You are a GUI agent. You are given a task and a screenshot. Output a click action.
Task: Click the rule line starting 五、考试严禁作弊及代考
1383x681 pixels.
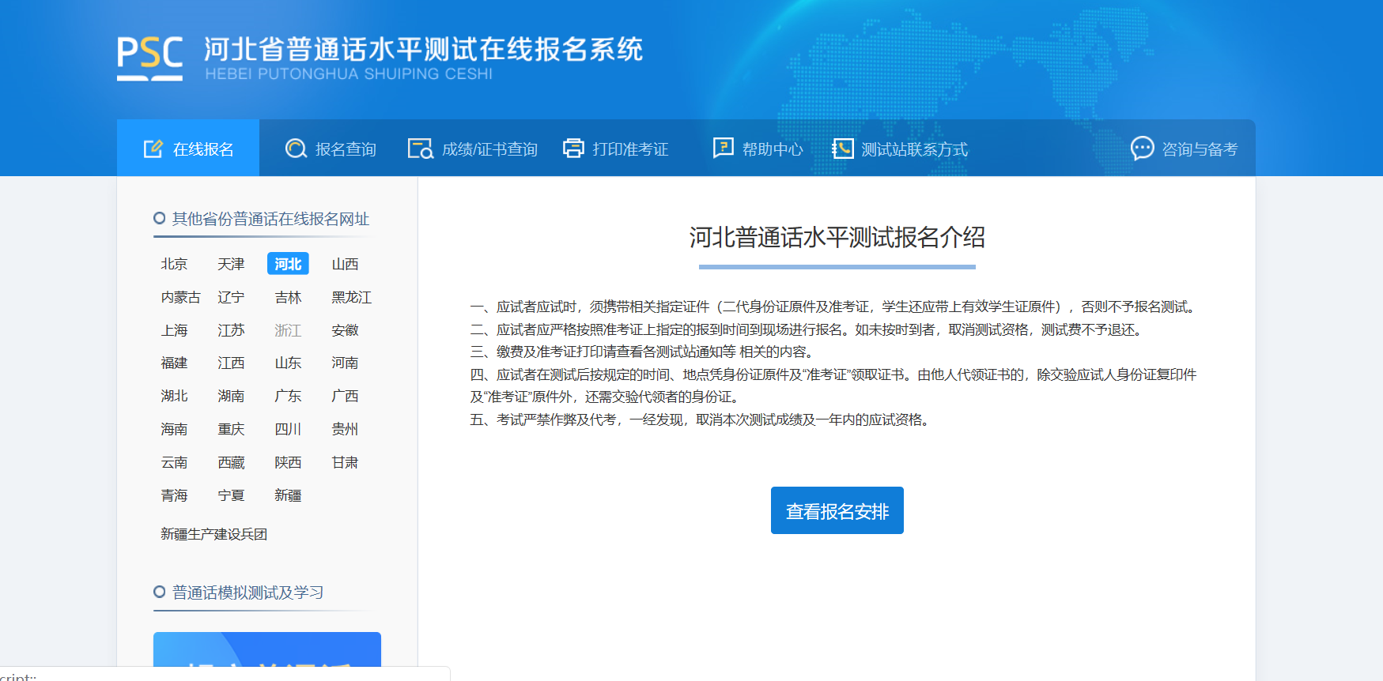(x=702, y=420)
